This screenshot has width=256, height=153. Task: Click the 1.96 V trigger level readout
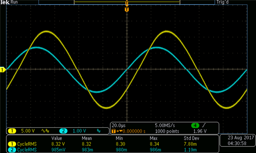(x=200, y=131)
